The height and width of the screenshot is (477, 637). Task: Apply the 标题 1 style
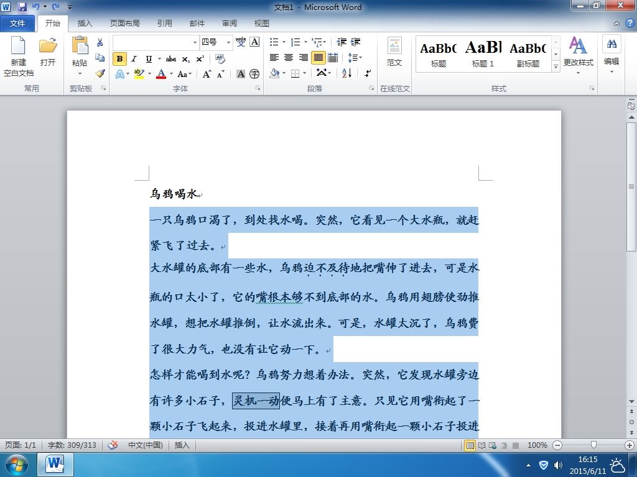[x=483, y=53]
